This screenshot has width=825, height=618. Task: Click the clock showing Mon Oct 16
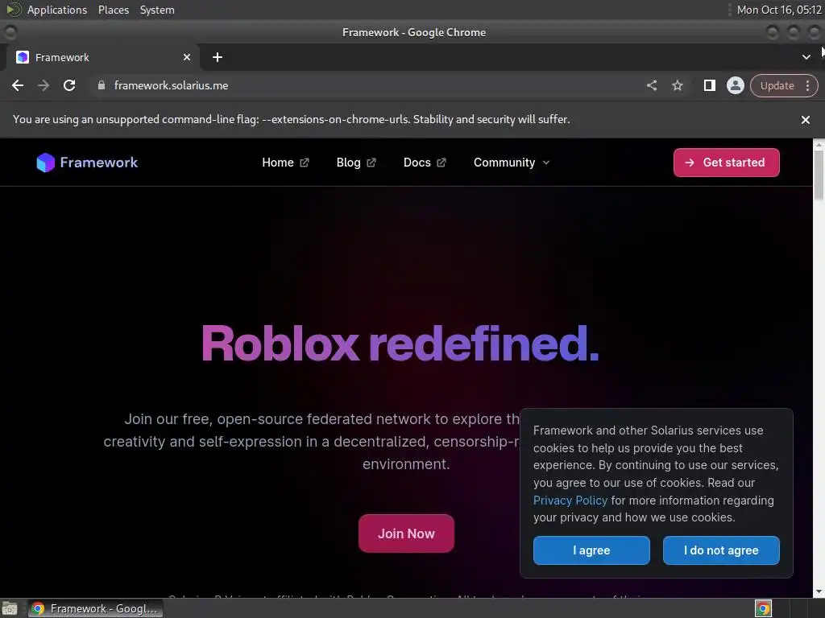(779, 10)
